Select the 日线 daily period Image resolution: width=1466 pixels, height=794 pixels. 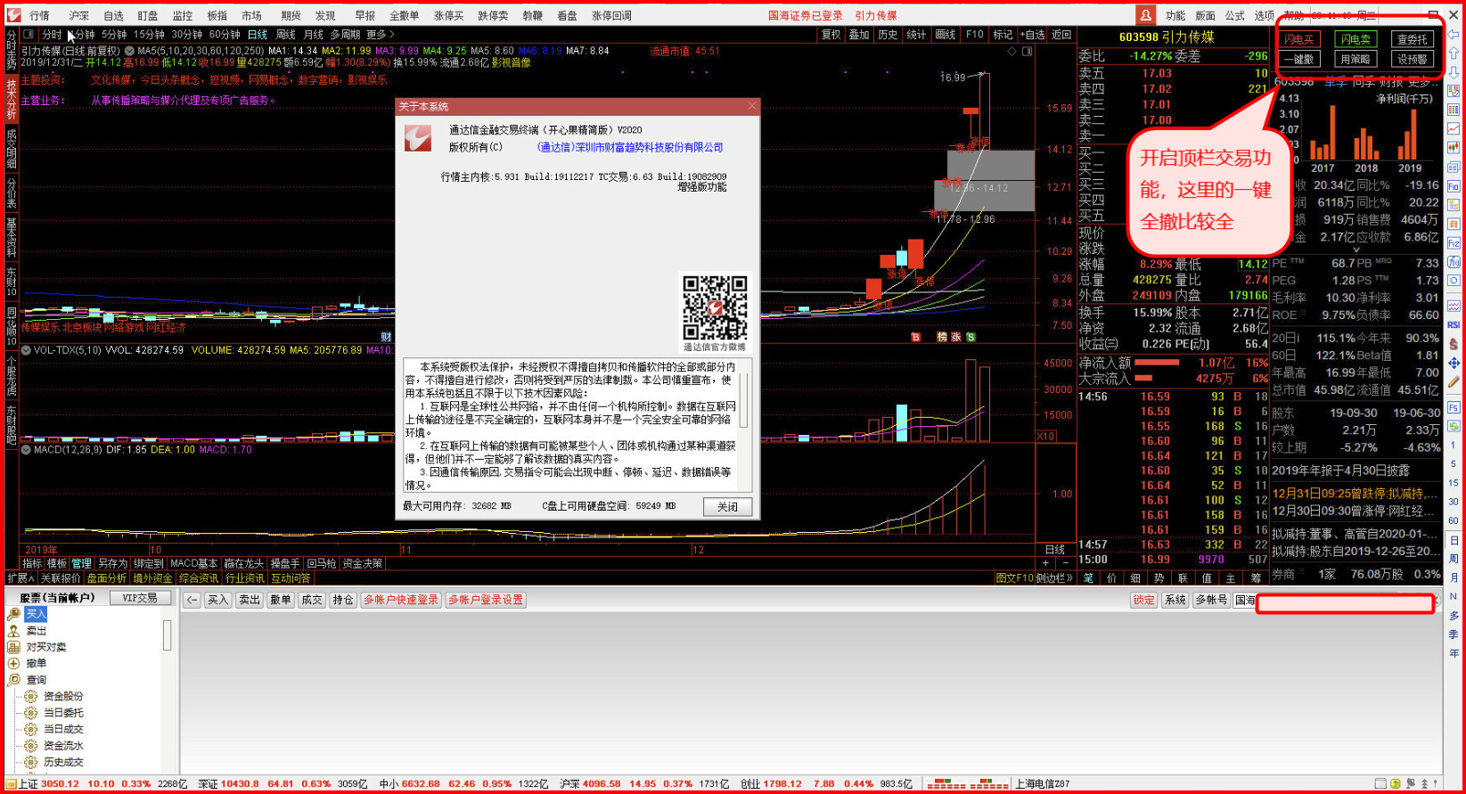tap(258, 35)
